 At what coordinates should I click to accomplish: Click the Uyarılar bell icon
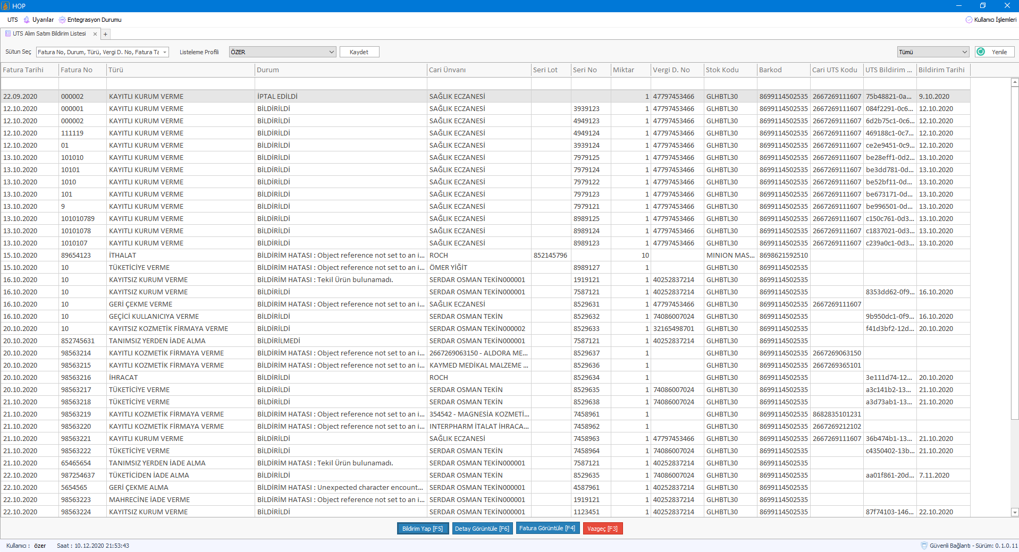point(27,20)
